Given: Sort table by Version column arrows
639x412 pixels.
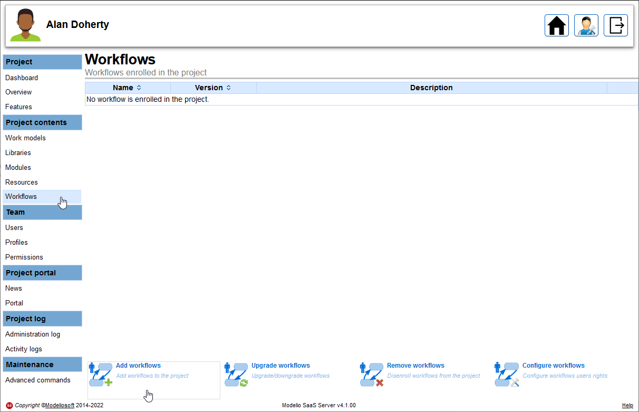Looking at the screenshot, I should point(228,88).
